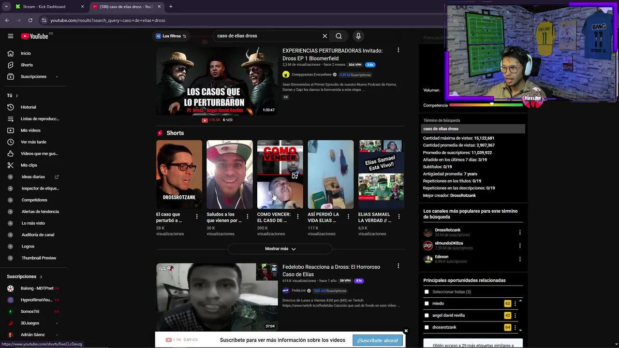The height and width of the screenshot is (348, 619).
Task: Close the subscribe banner with X
Action: point(406,331)
